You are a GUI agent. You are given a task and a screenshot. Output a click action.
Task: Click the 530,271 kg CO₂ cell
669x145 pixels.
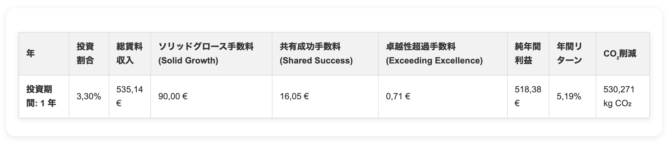tap(619, 96)
